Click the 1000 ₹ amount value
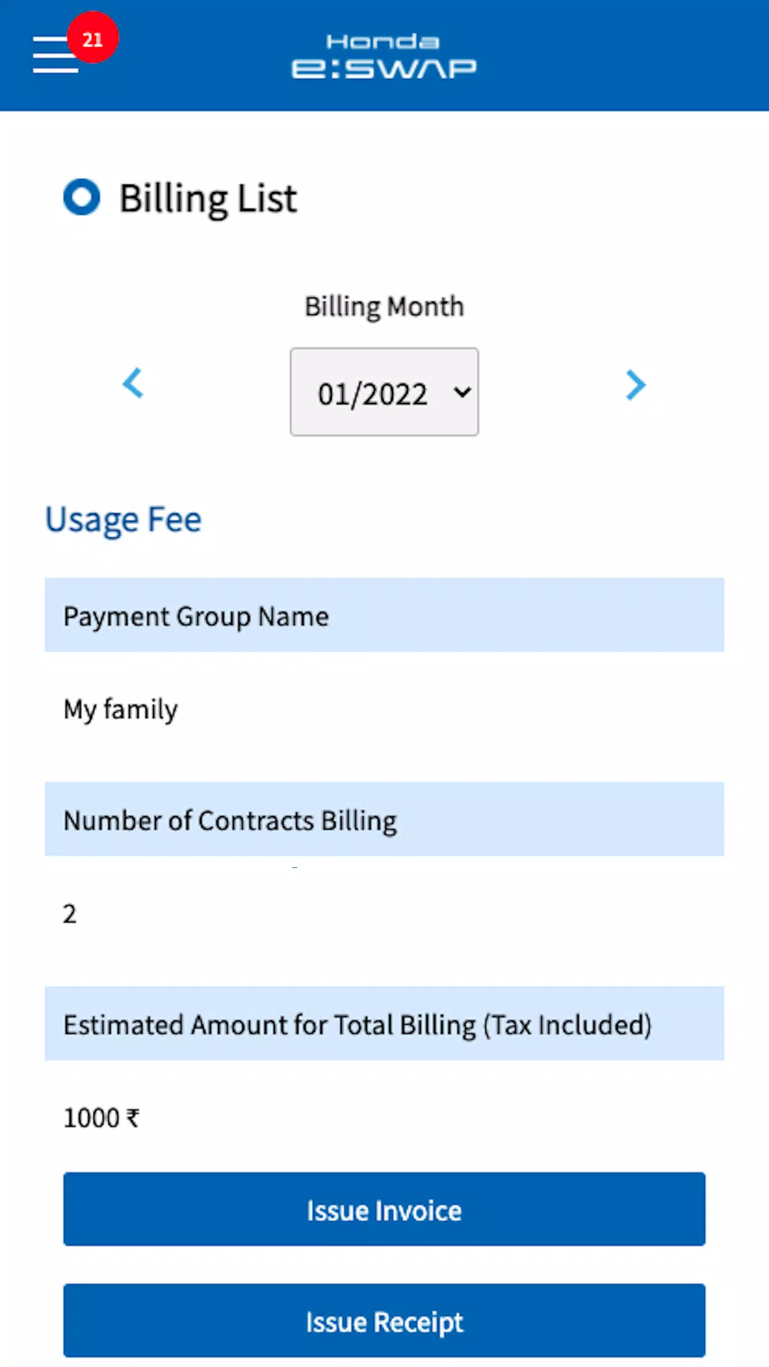The image size is (769, 1367). tap(102, 1118)
